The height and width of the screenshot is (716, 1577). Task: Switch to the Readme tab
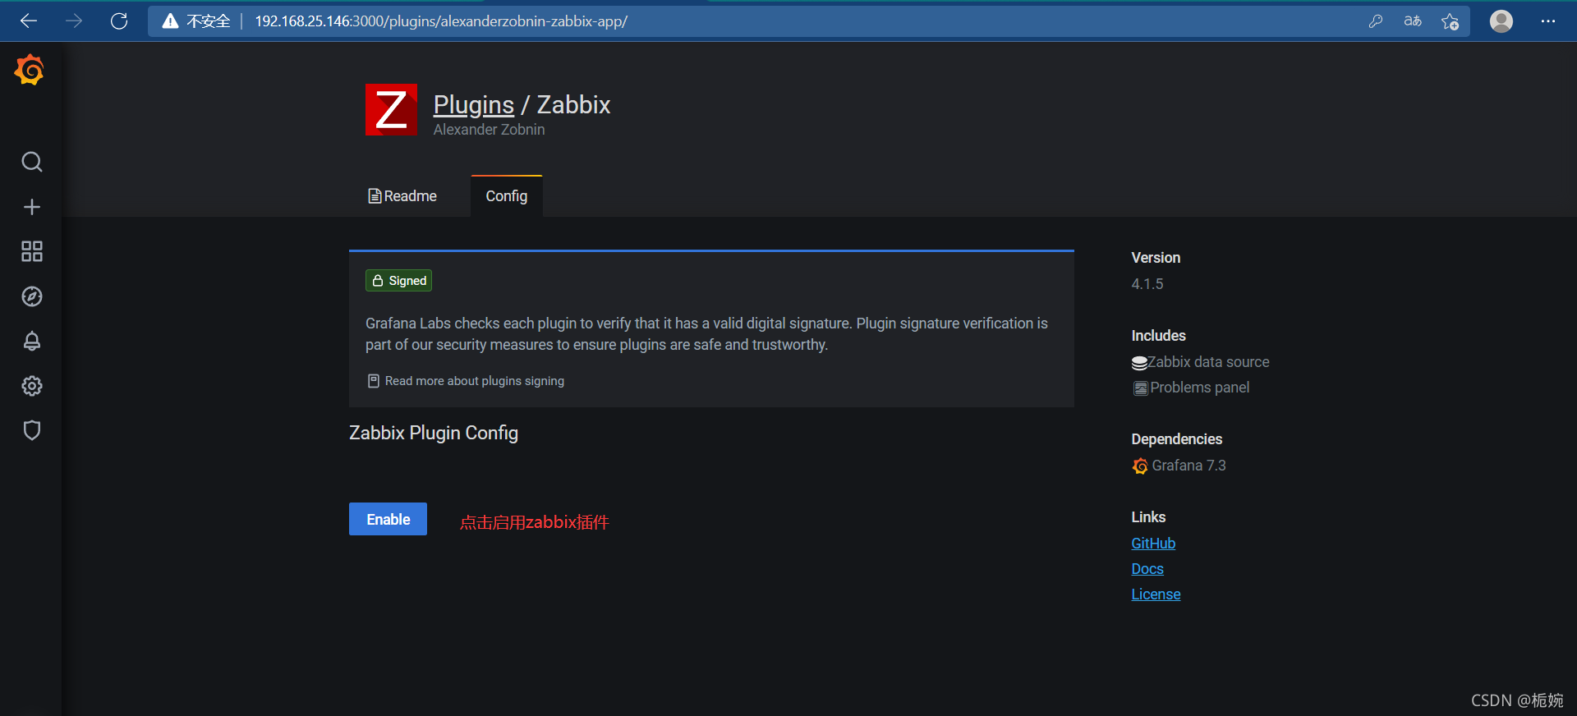point(402,196)
